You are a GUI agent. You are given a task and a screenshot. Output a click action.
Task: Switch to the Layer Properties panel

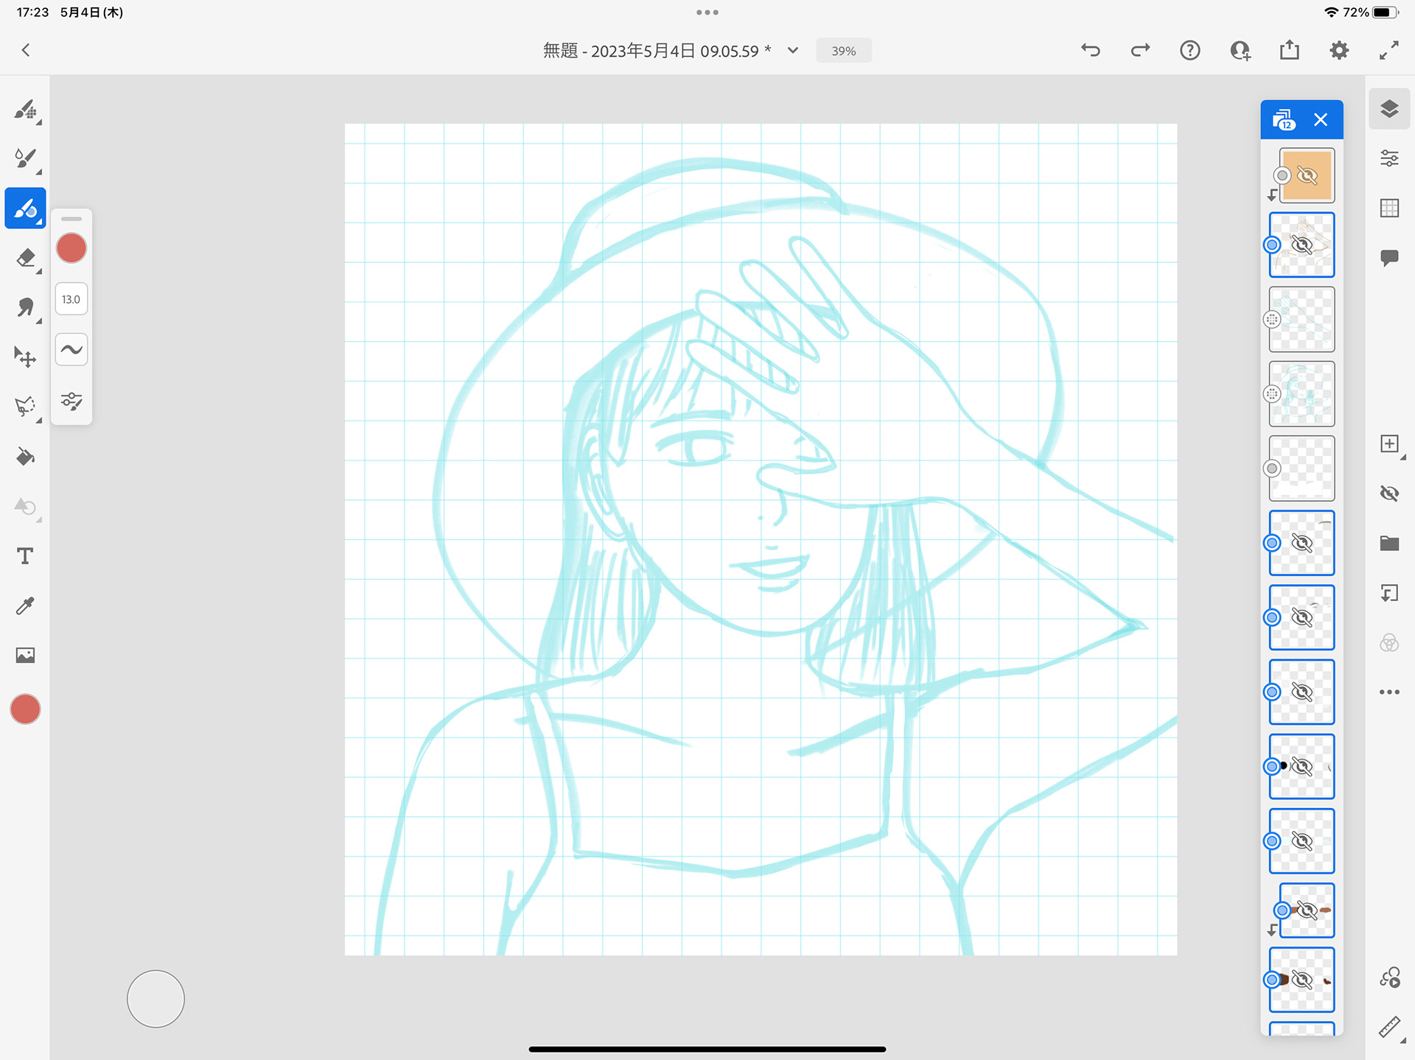pyautogui.click(x=1389, y=158)
